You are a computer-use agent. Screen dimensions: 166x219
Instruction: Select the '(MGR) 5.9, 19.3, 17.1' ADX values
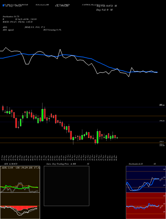[x=35, y=27]
